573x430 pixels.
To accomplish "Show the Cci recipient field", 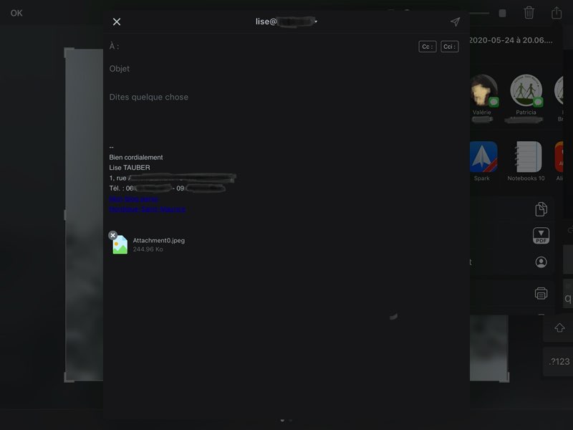I will coord(449,47).
